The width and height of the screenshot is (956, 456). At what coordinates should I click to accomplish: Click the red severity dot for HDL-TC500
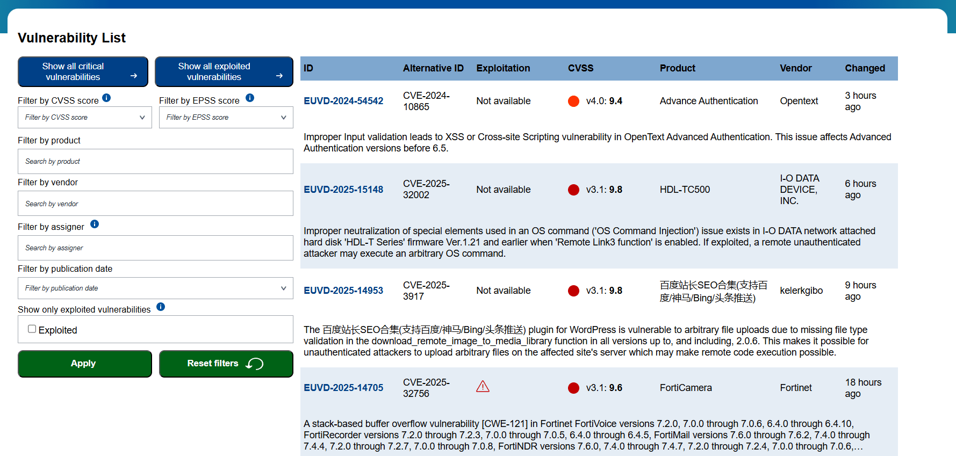click(x=573, y=190)
